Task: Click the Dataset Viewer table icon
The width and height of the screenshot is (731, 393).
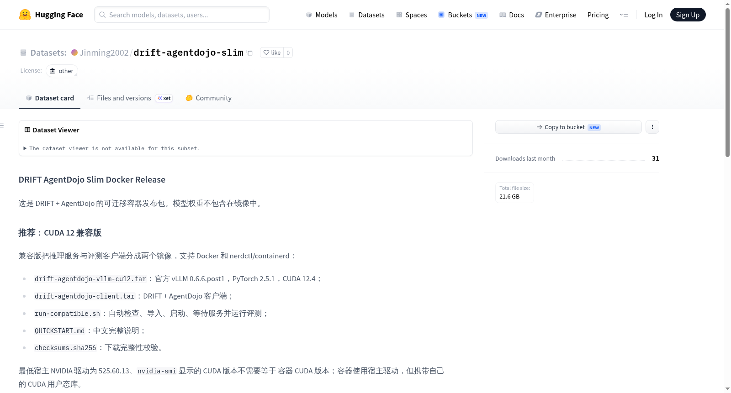Action: click(27, 130)
